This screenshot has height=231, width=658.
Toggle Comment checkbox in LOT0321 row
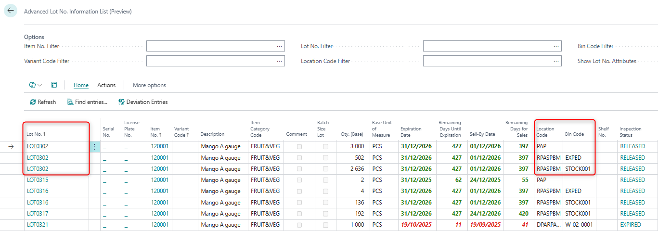(x=299, y=225)
